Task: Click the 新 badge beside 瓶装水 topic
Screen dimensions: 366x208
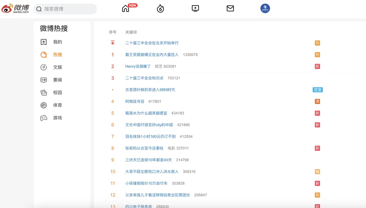Action: pos(318,113)
